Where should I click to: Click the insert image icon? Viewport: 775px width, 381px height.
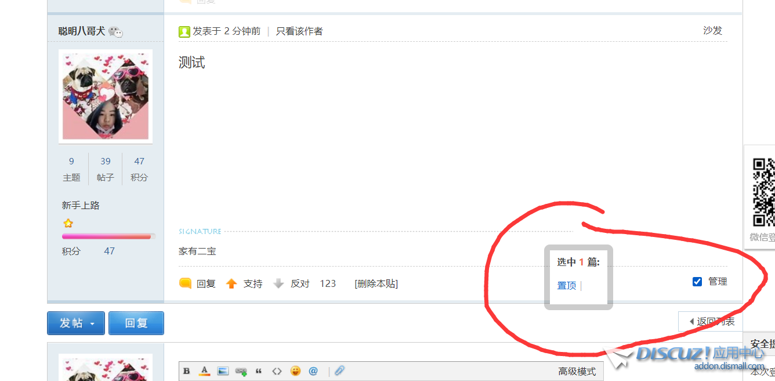pyautogui.click(x=223, y=371)
